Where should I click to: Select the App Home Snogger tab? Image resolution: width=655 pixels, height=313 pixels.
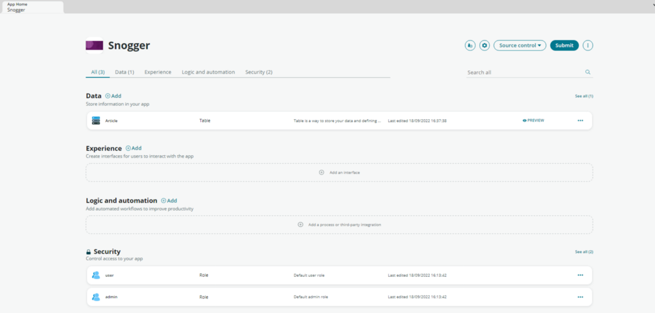[x=32, y=7]
